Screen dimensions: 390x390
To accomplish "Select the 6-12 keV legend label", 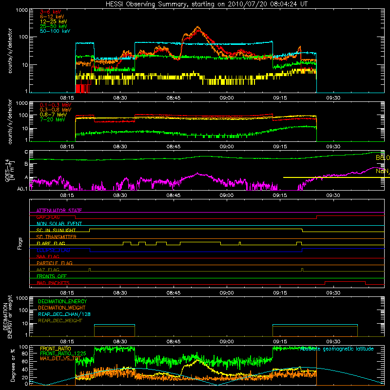I will 52,17.
